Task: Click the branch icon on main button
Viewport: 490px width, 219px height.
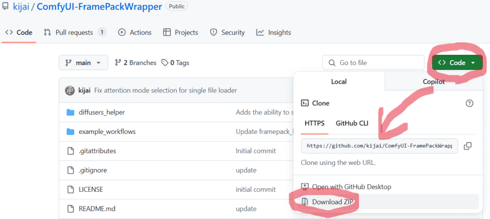Action: [x=68, y=63]
